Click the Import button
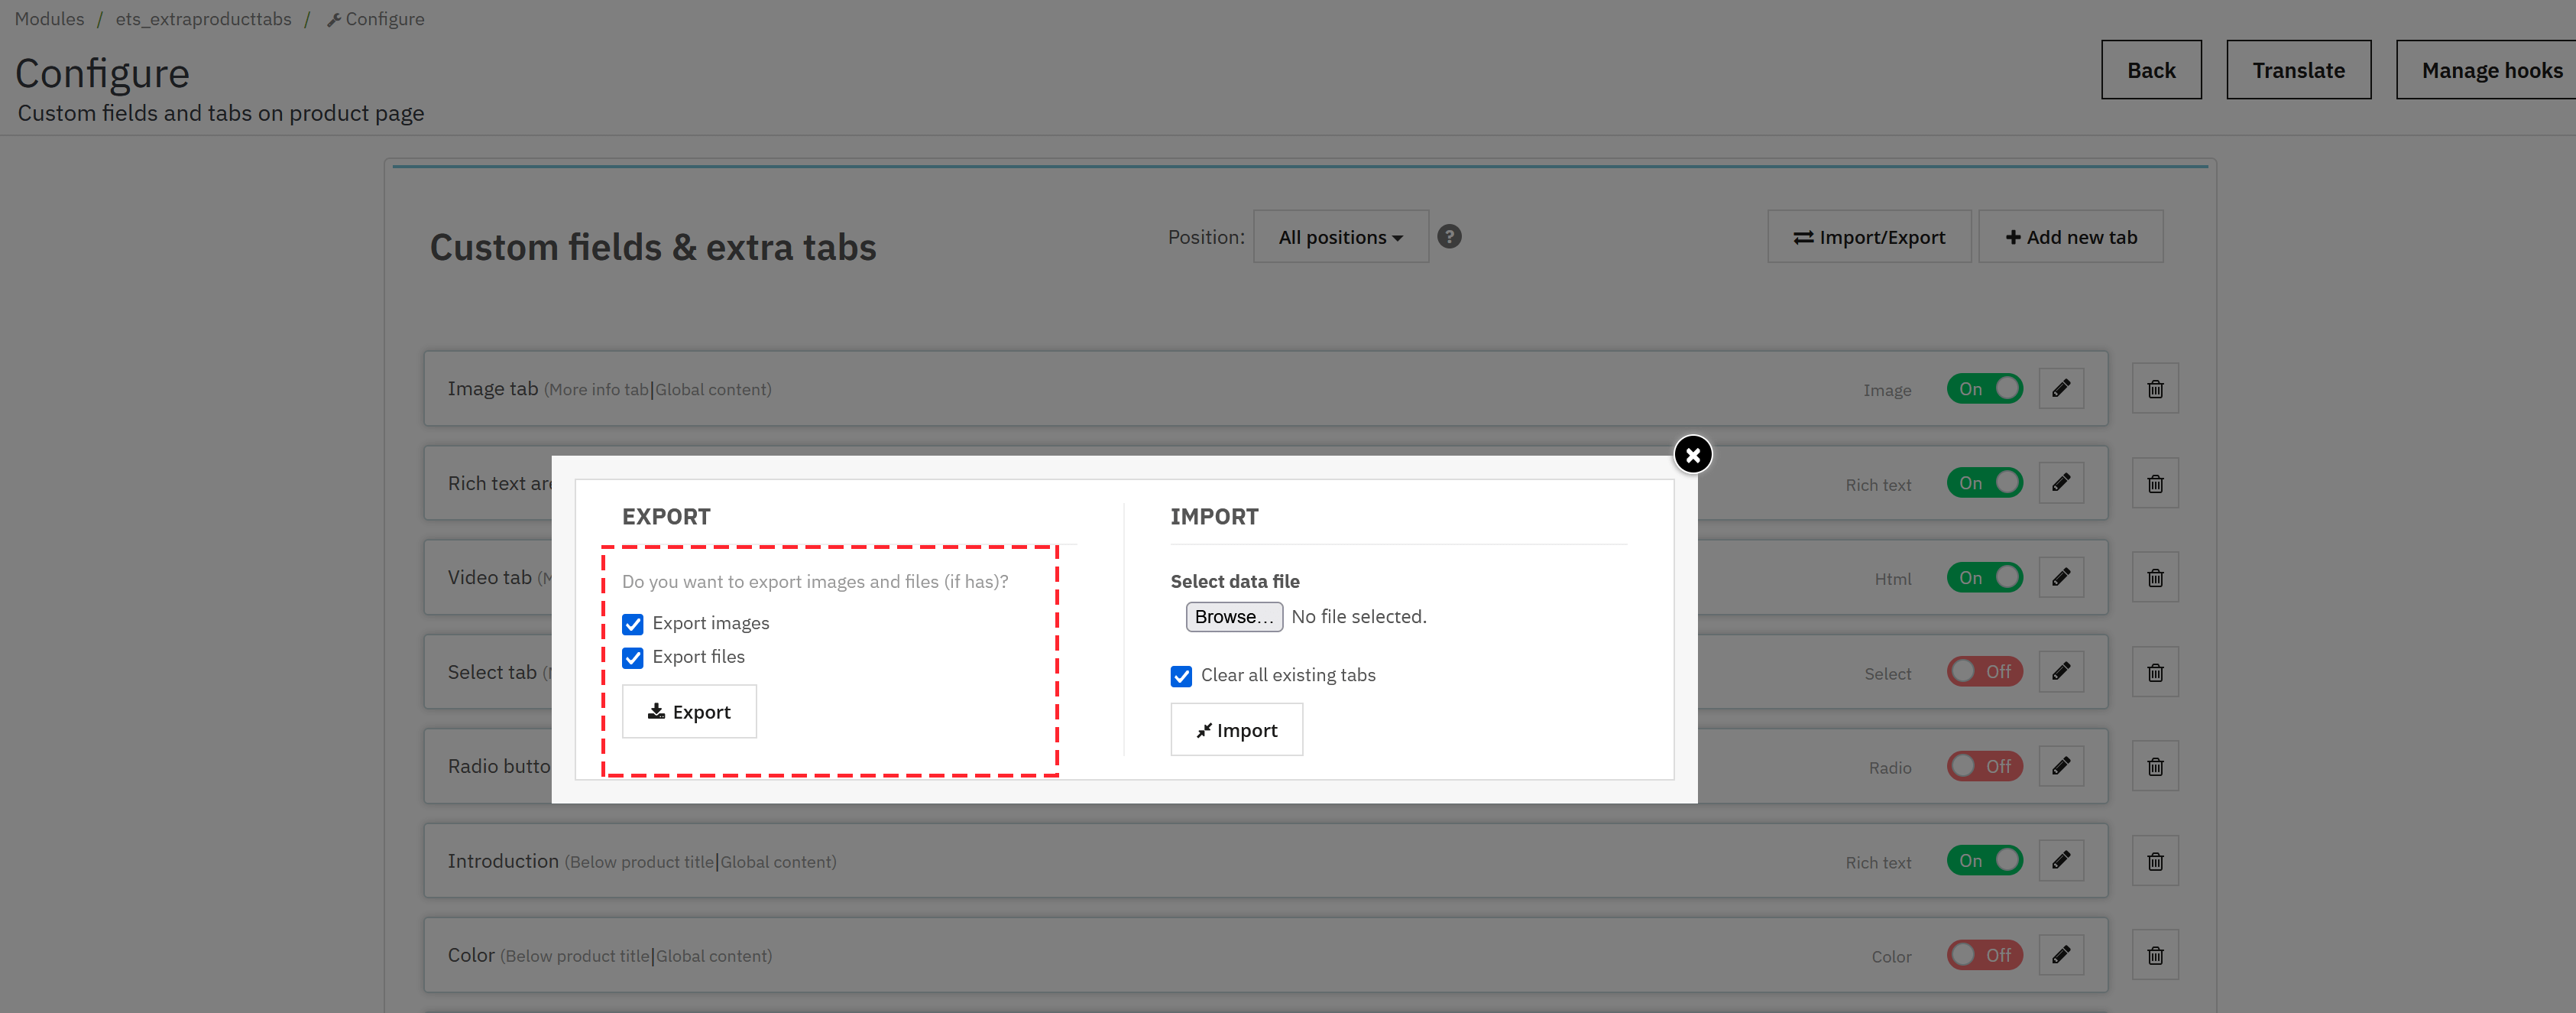2576x1013 pixels. (1236, 730)
